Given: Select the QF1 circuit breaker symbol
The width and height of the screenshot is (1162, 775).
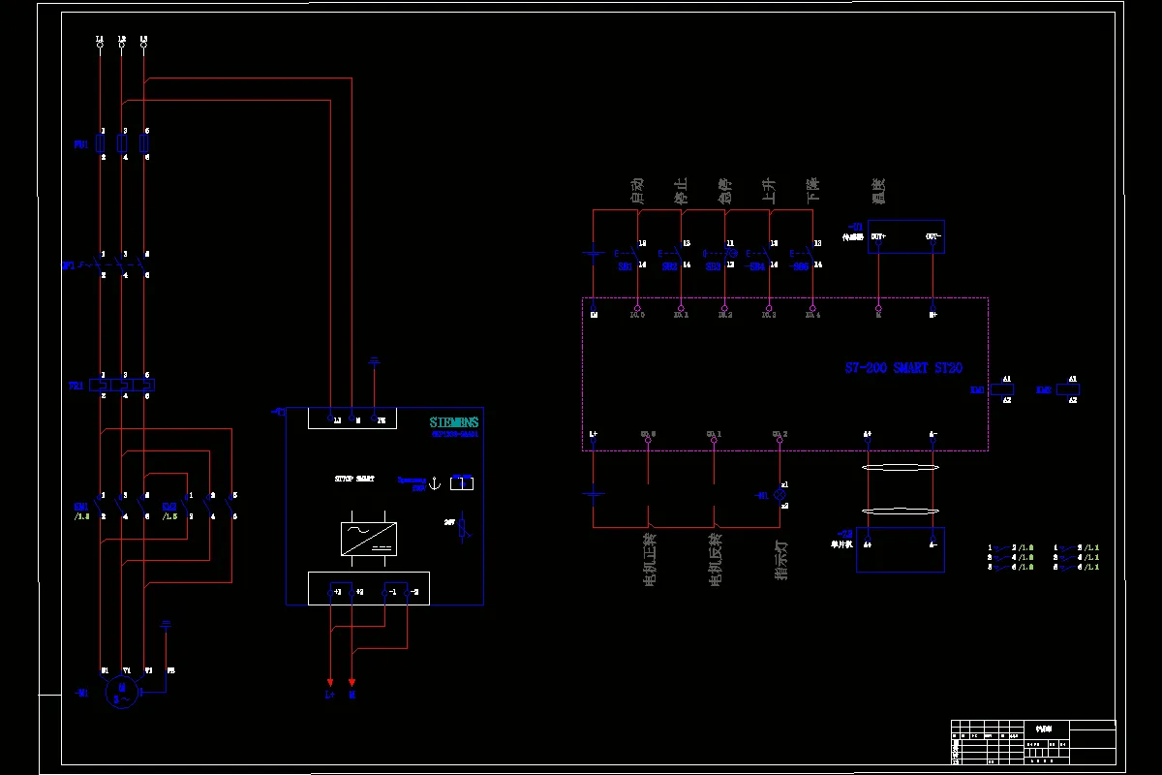Looking at the screenshot, I should 111,263.
